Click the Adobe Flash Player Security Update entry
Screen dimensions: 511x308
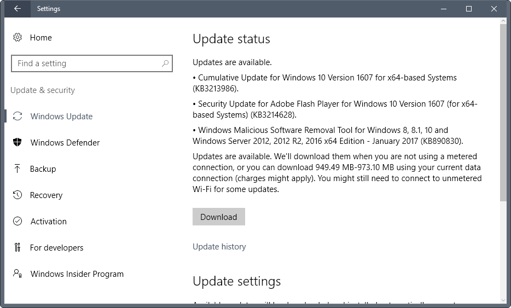pos(335,109)
